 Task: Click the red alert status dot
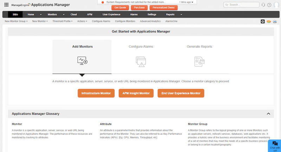point(103,2)
